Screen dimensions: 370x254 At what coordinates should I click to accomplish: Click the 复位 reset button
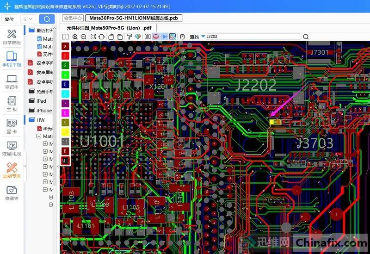(9, 19)
